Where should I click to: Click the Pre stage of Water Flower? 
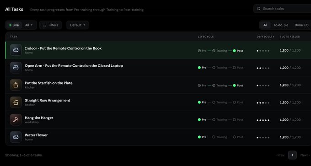click(x=202, y=137)
